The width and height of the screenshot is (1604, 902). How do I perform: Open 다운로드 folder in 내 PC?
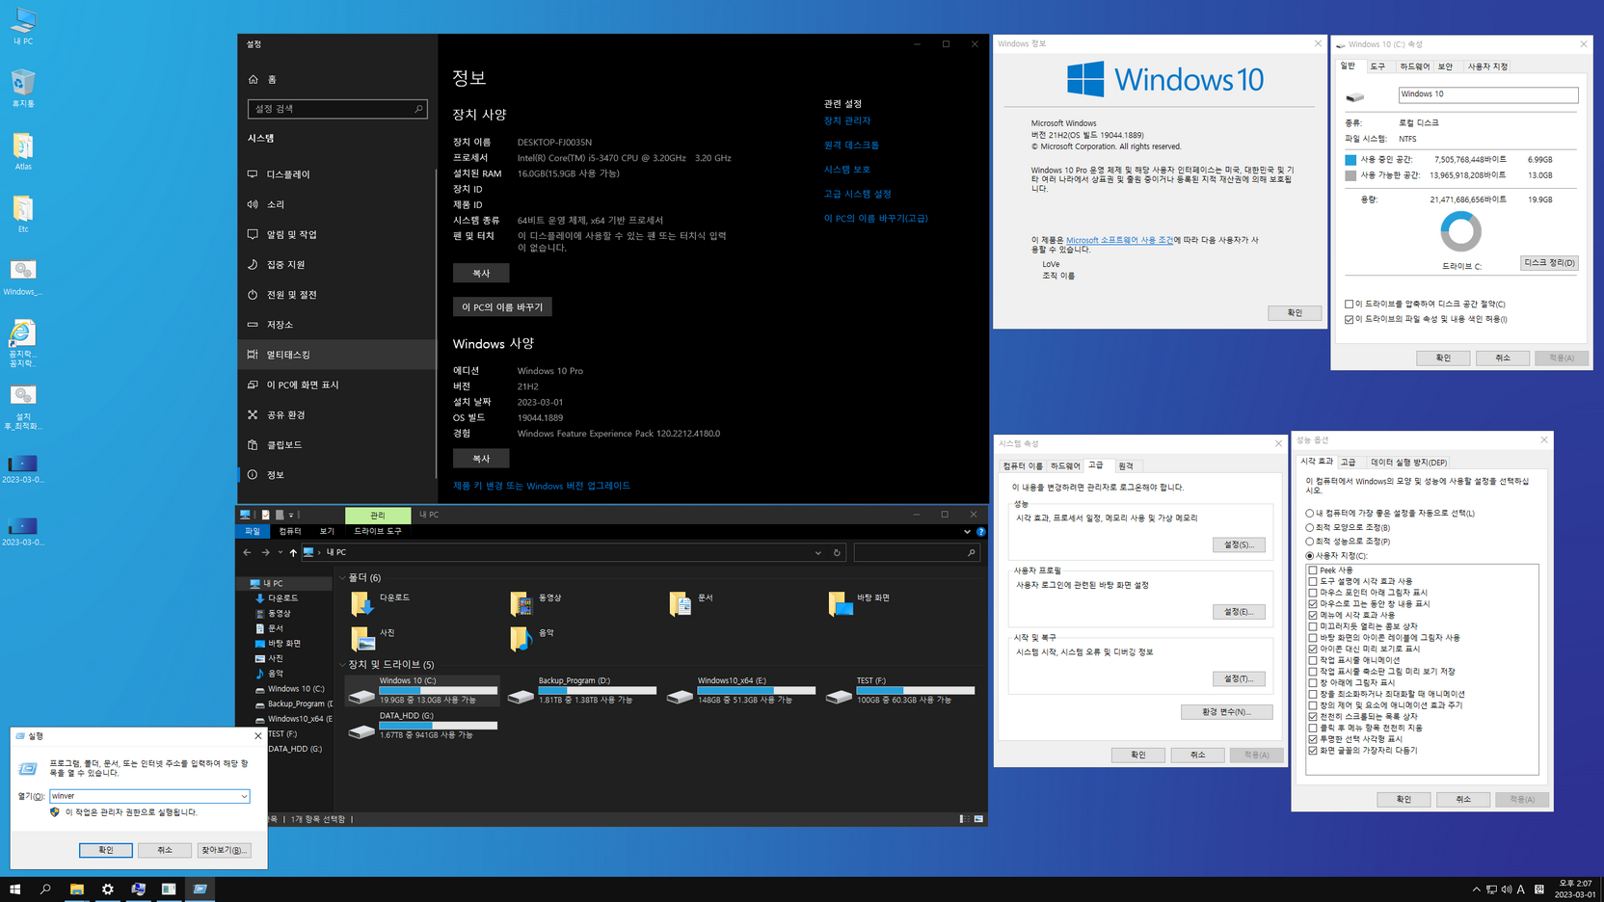[x=383, y=603]
